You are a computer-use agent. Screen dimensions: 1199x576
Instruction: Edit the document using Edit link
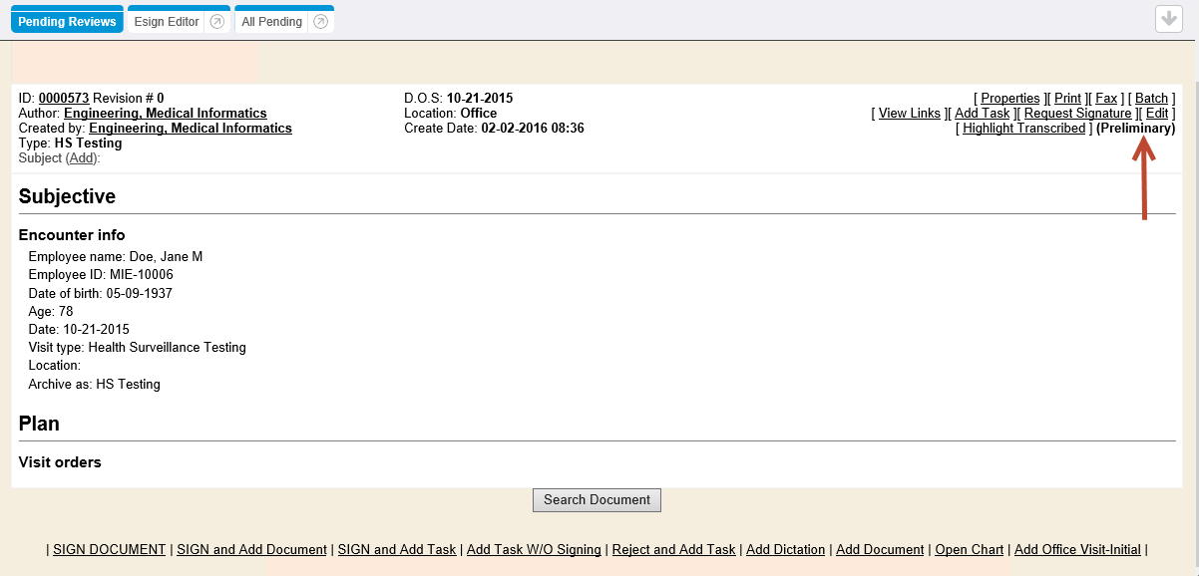pos(1156,114)
